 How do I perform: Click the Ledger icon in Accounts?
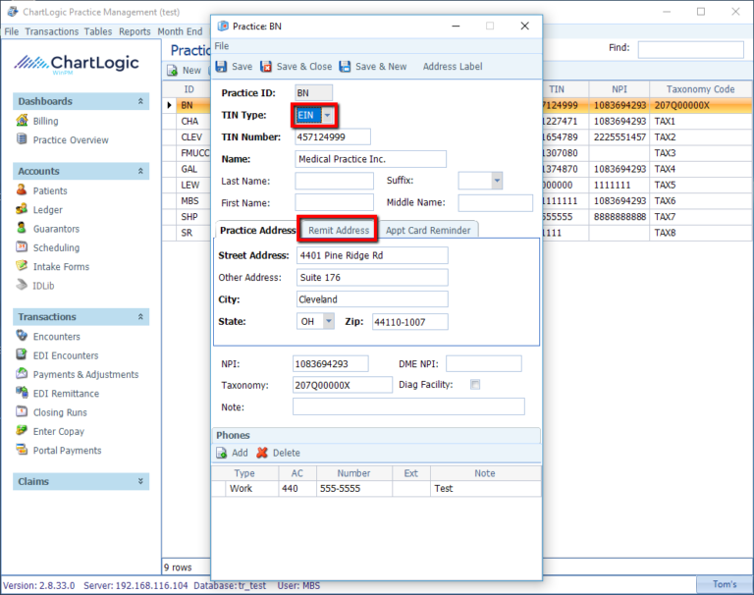point(22,209)
